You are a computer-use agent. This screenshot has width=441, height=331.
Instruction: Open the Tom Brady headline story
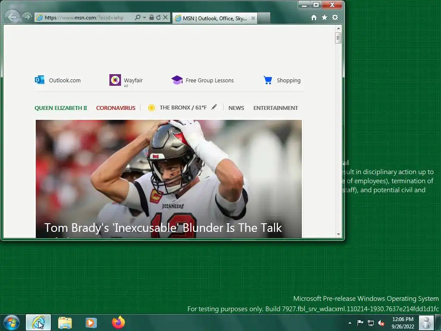(x=163, y=228)
